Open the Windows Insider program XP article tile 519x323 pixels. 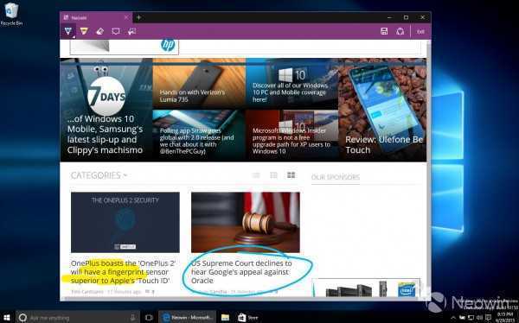pyautogui.click(x=292, y=136)
